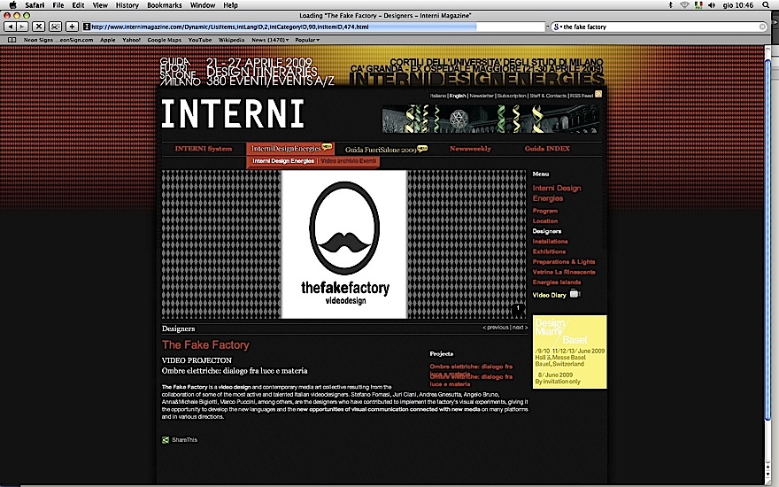Click the ShareThis green icon
The image size is (779, 487).
coord(166,439)
